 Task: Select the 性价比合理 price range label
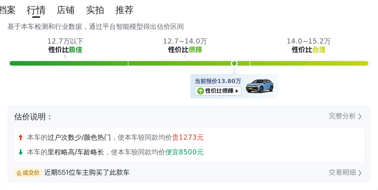coord(309,50)
